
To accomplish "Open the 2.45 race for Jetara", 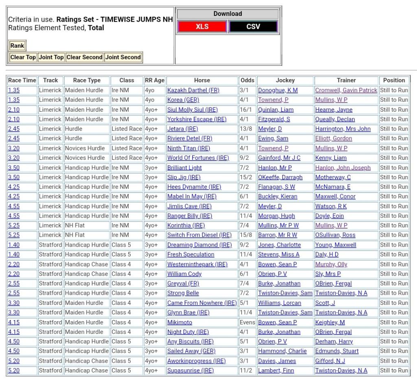I will coord(13,129).
